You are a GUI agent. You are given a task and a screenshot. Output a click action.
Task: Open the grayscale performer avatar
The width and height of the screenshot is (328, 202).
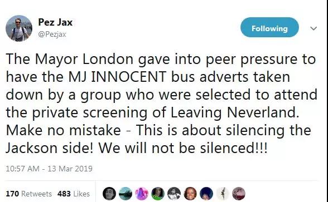click(x=174, y=194)
